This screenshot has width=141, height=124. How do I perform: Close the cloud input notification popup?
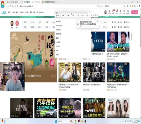[x=97, y=21]
